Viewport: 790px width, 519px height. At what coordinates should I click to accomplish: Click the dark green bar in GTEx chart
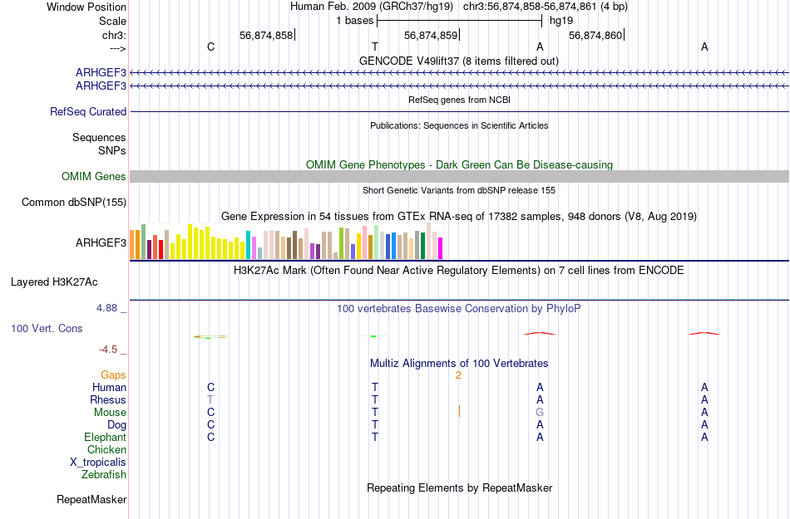(x=422, y=246)
